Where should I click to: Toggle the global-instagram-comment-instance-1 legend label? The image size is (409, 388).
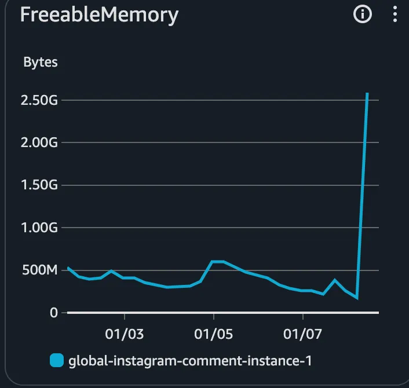pyautogui.click(x=190, y=361)
